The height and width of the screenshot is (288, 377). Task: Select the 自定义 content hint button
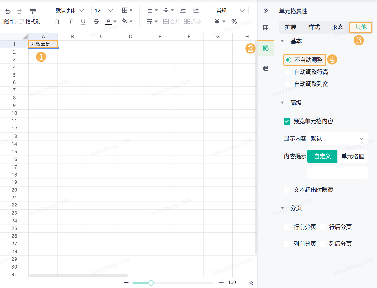[x=322, y=156]
